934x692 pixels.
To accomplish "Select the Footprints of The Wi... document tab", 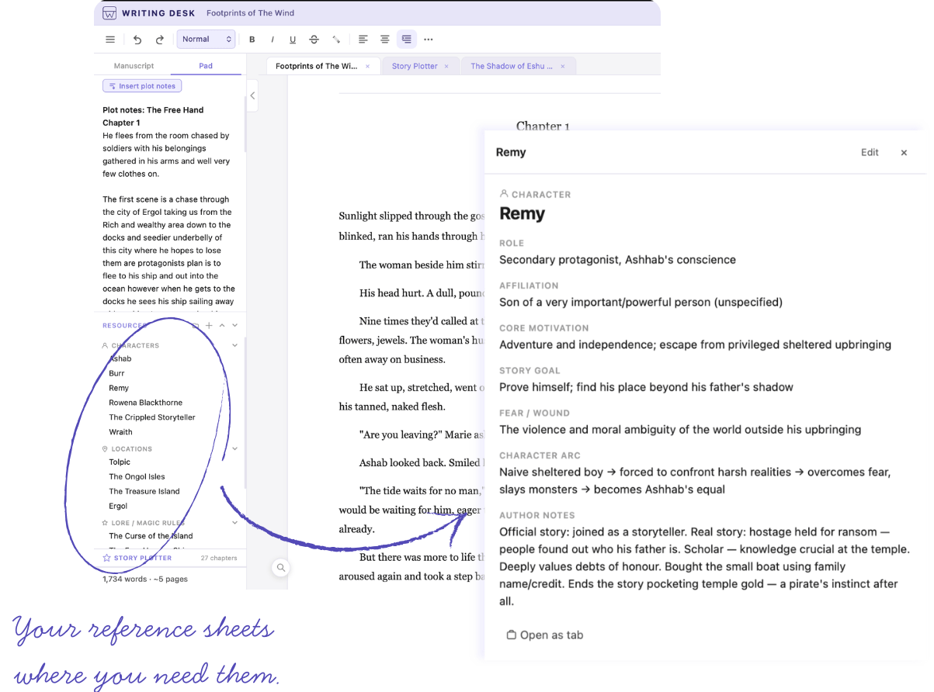I will point(317,66).
